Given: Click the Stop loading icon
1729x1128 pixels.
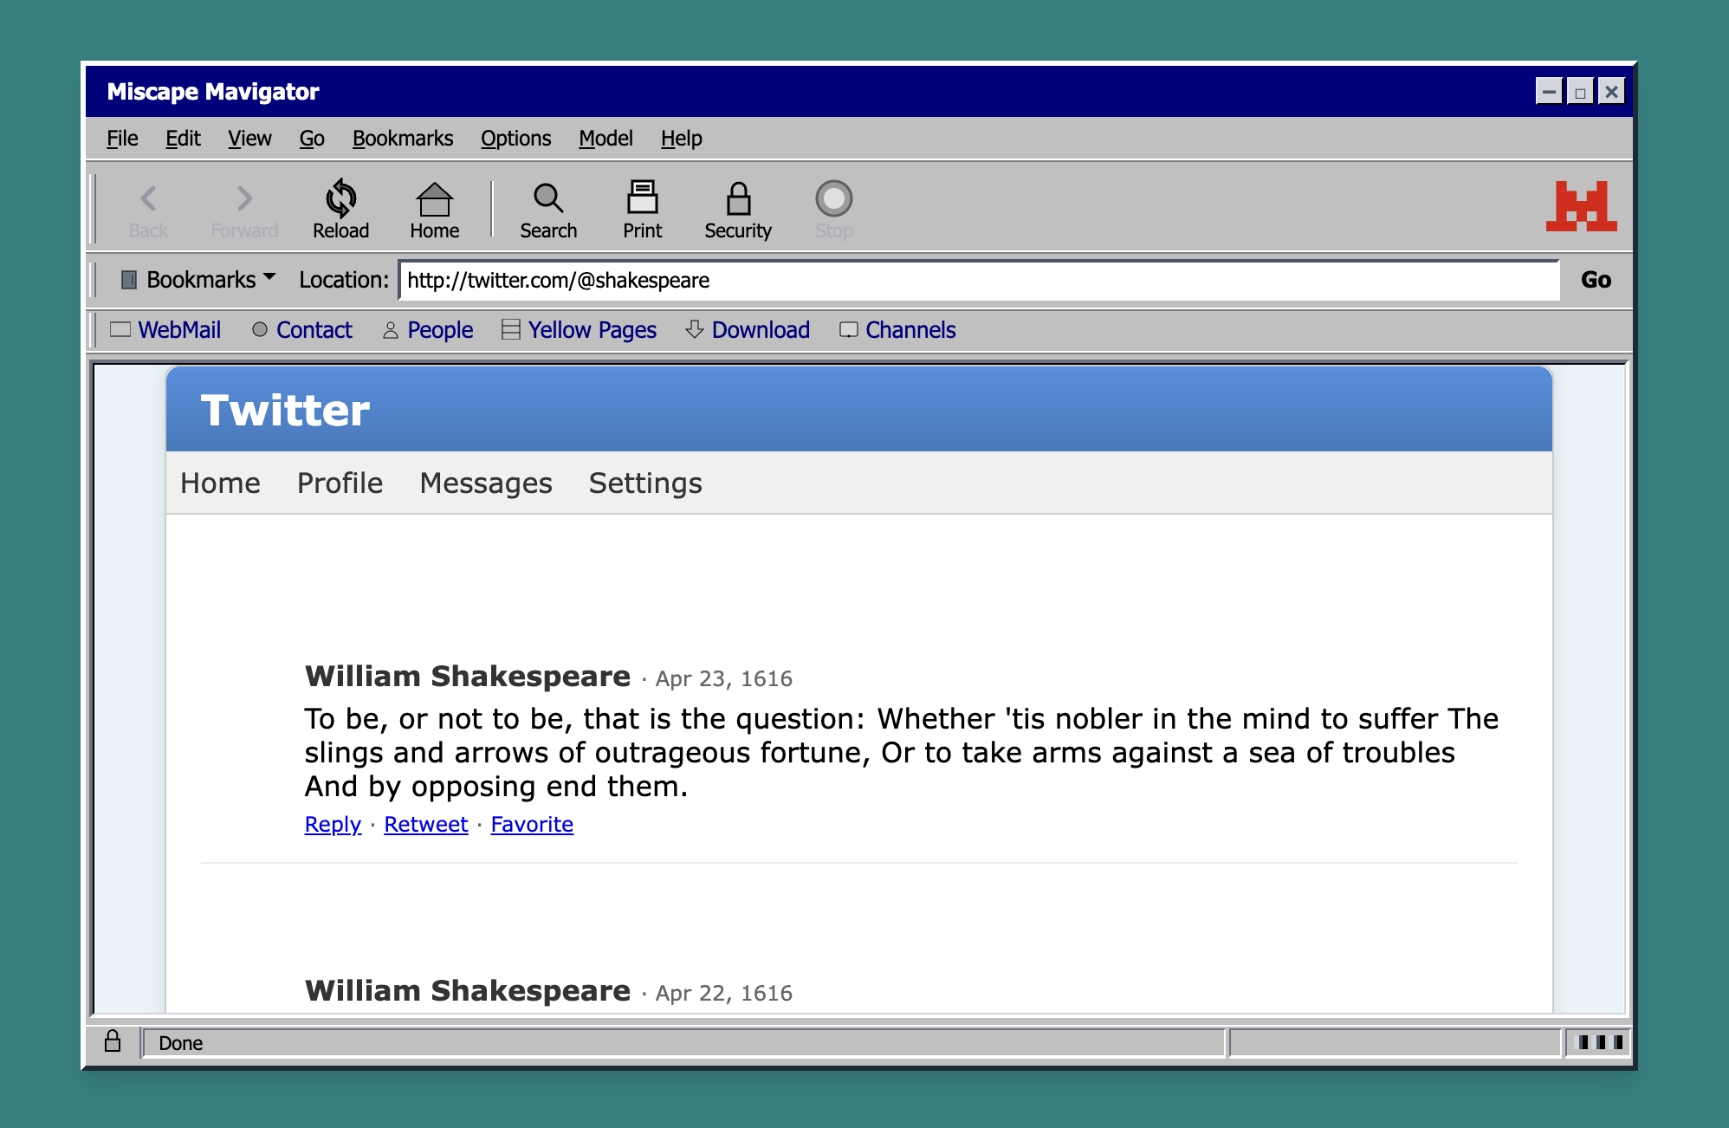Looking at the screenshot, I should 834,198.
